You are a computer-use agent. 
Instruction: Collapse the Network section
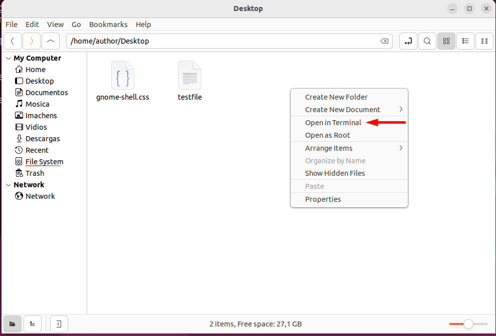click(x=9, y=185)
